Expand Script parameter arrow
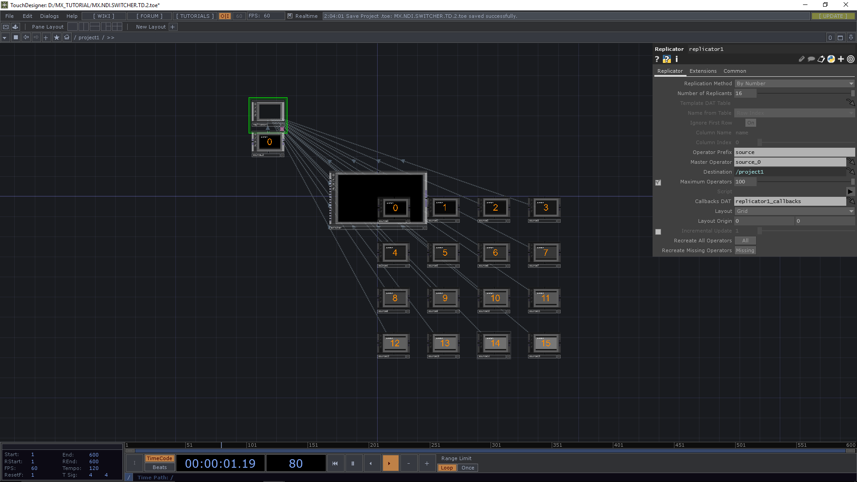The height and width of the screenshot is (482, 857). [850, 191]
